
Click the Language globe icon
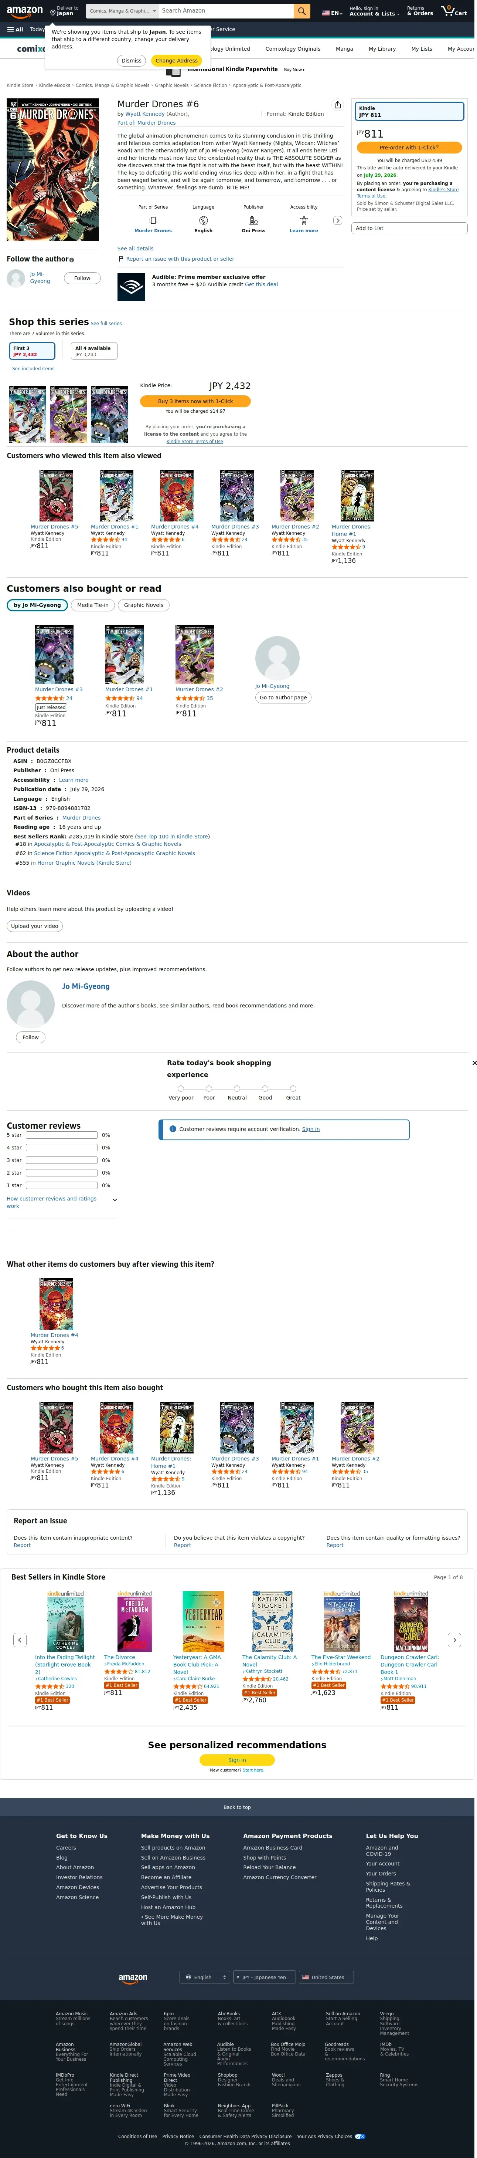(203, 220)
